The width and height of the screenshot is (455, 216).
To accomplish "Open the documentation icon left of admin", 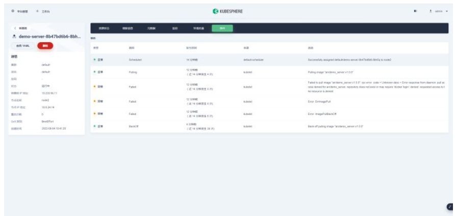I will 416,11.
